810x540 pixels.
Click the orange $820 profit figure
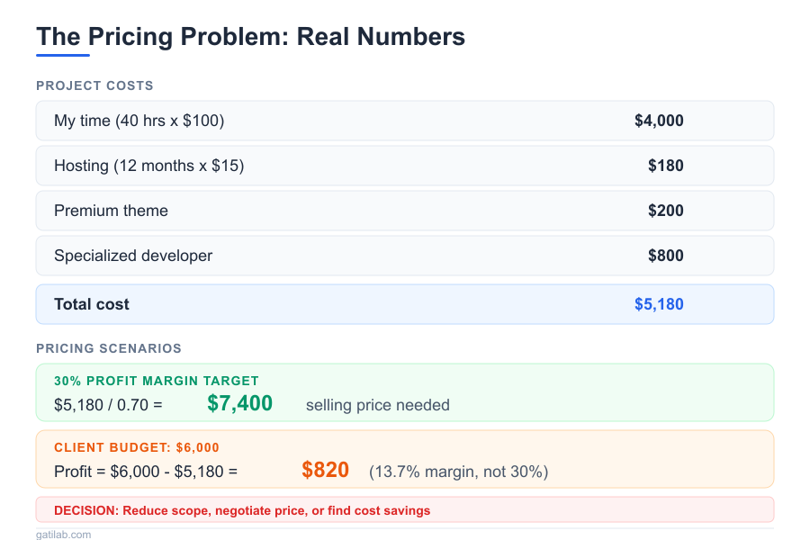click(x=325, y=470)
